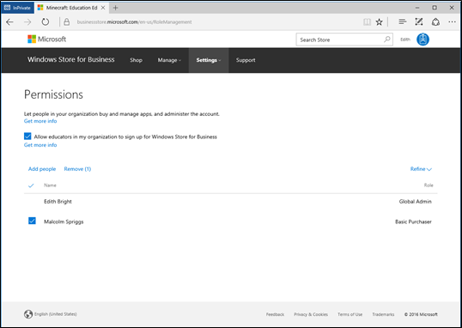The width and height of the screenshot is (462, 328).
Task: Toggle the select-all checkmark beside Name
Action: pyautogui.click(x=31, y=185)
